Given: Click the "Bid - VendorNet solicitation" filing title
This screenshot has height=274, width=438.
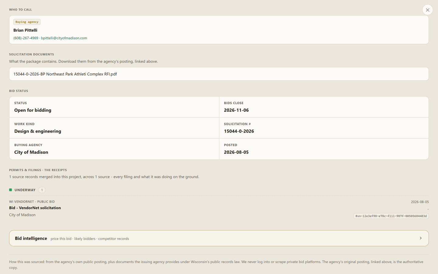Looking at the screenshot, I should [35, 208].
